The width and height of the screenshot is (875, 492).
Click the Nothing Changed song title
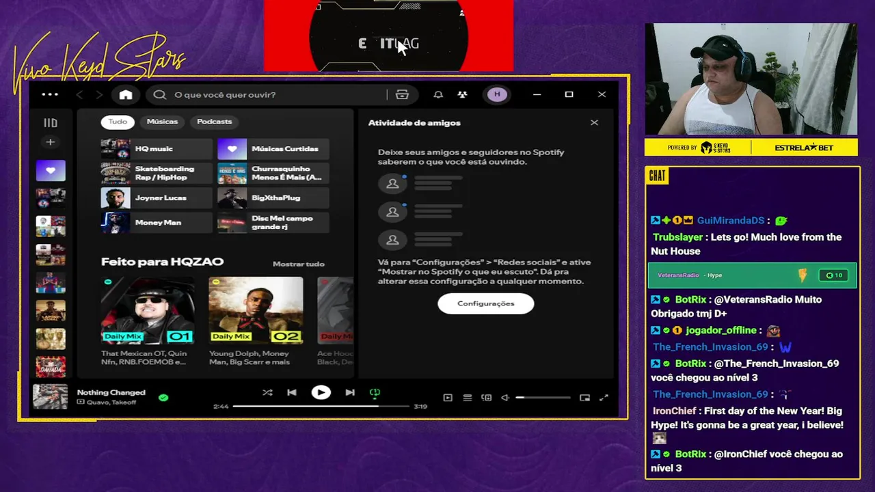pyautogui.click(x=111, y=392)
